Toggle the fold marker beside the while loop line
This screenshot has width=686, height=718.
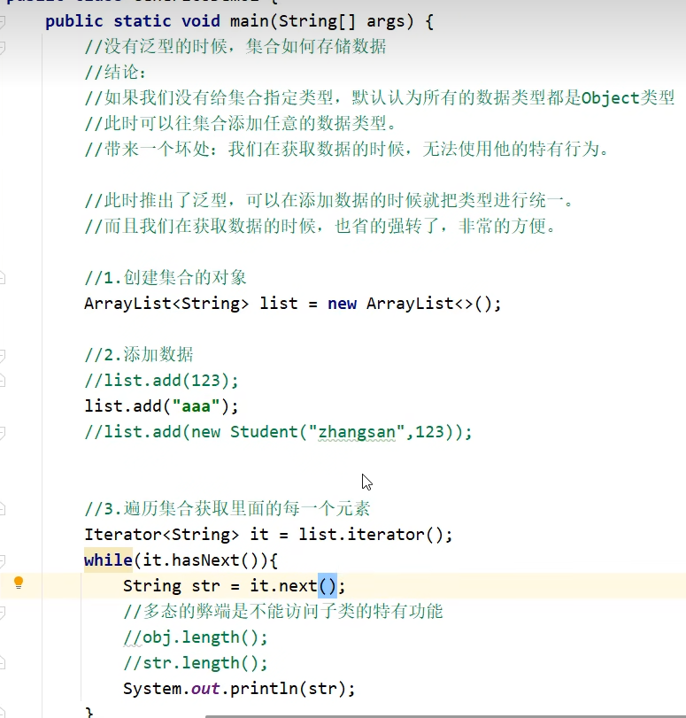pos(3,560)
